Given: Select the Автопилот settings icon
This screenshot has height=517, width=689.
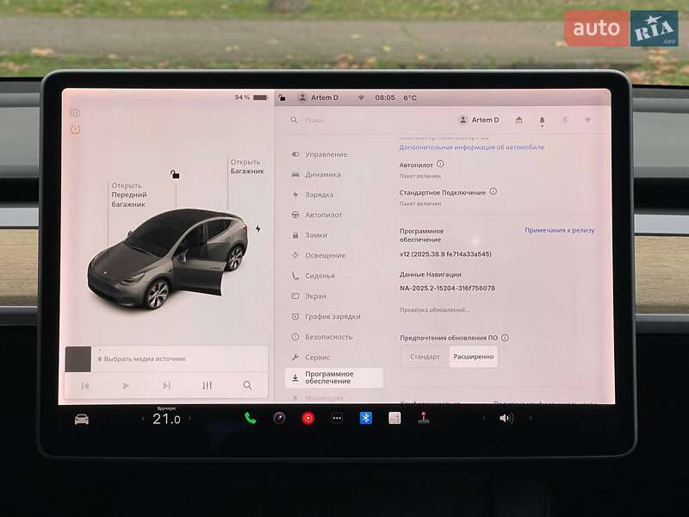Looking at the screenshot, I should click(x=295, y=215).
